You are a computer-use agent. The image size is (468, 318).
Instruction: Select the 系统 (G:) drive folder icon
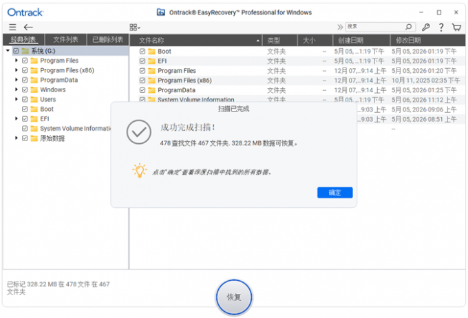25,51
